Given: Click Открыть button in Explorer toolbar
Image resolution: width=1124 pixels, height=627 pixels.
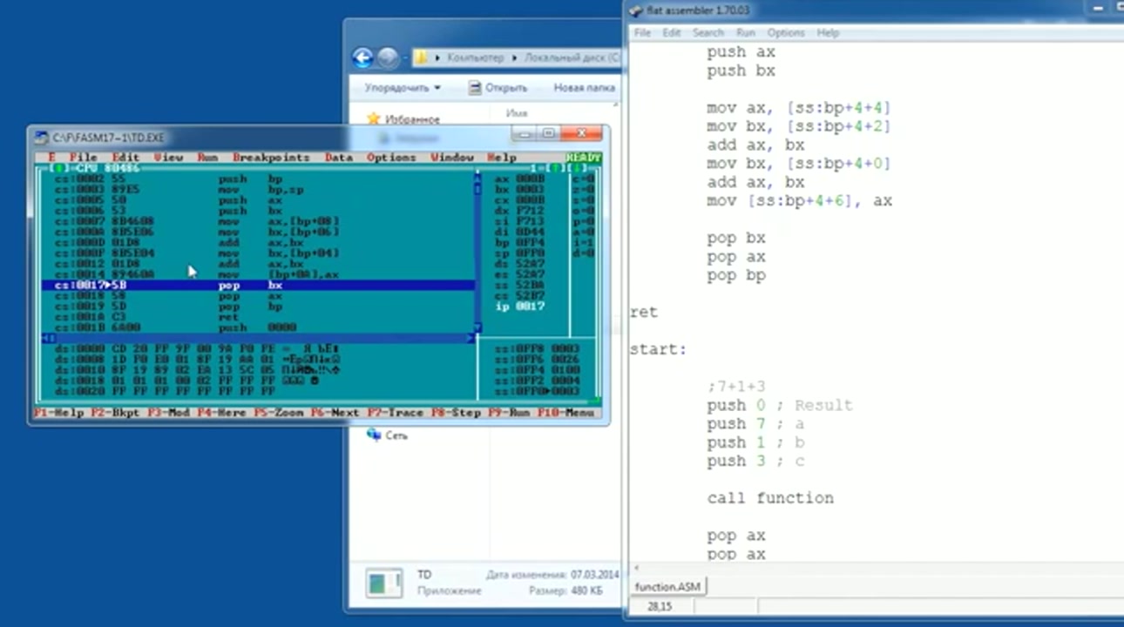Looking at the screenshot, I should coord(498,87).
